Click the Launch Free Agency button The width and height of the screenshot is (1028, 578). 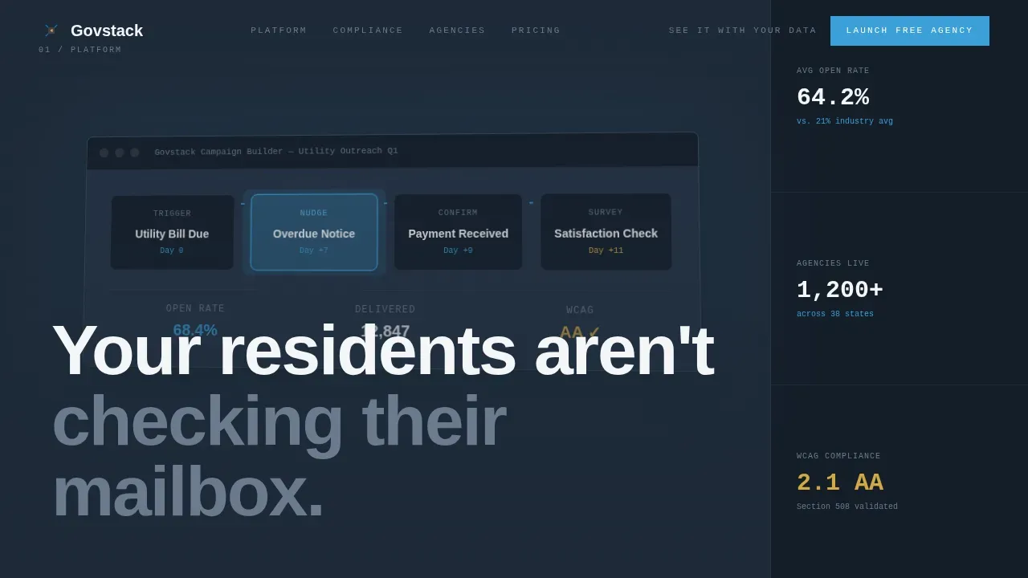click(x=910, y=31)
